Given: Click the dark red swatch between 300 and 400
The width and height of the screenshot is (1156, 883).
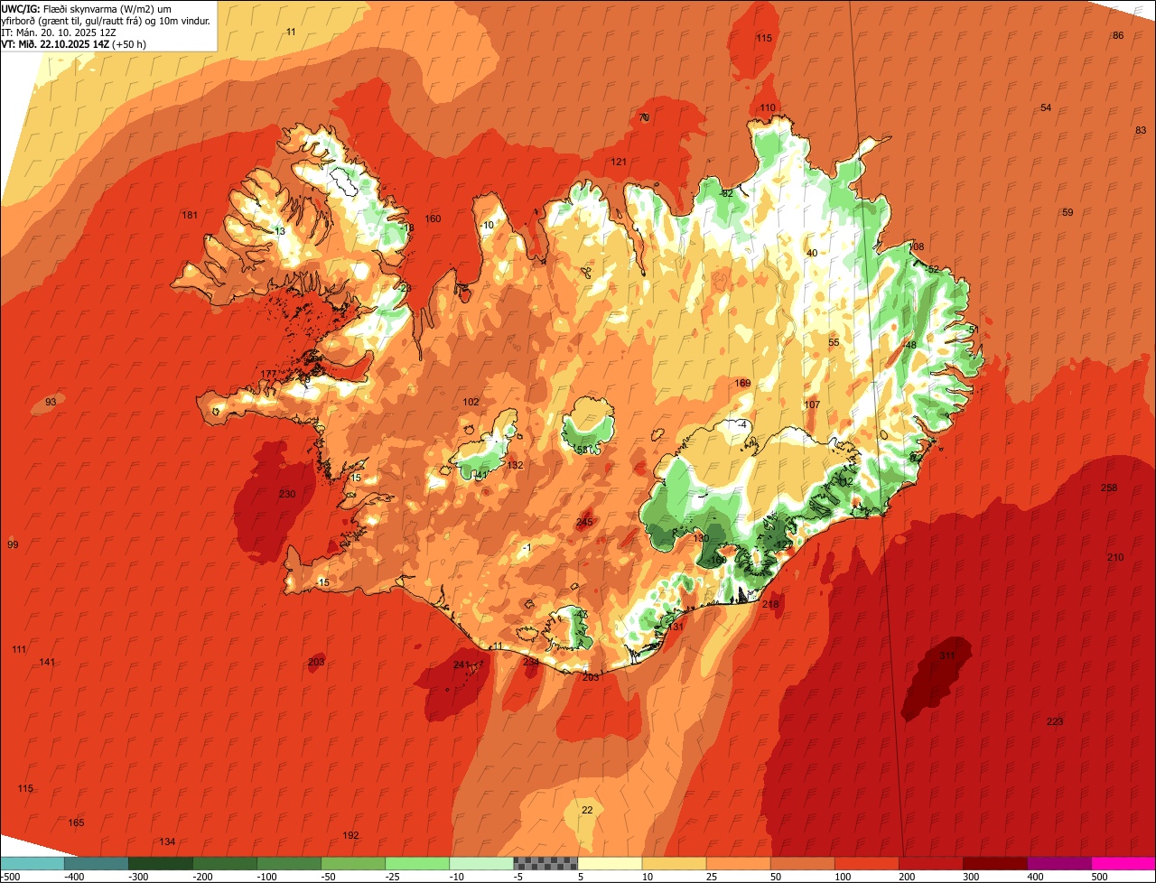Looking at the screenshot, I should 994,863.
